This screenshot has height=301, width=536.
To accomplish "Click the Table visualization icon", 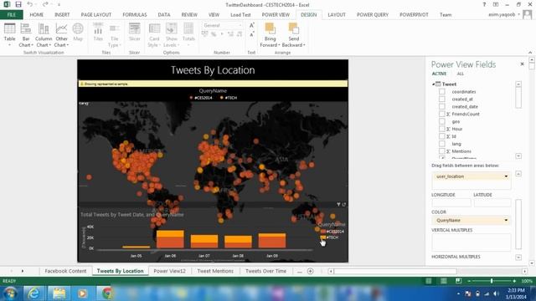I will click(9, 34).
